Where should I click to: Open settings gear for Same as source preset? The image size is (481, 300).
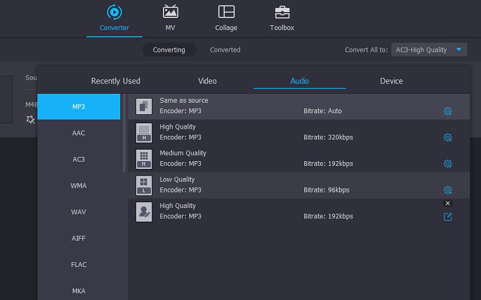point(447,111)
